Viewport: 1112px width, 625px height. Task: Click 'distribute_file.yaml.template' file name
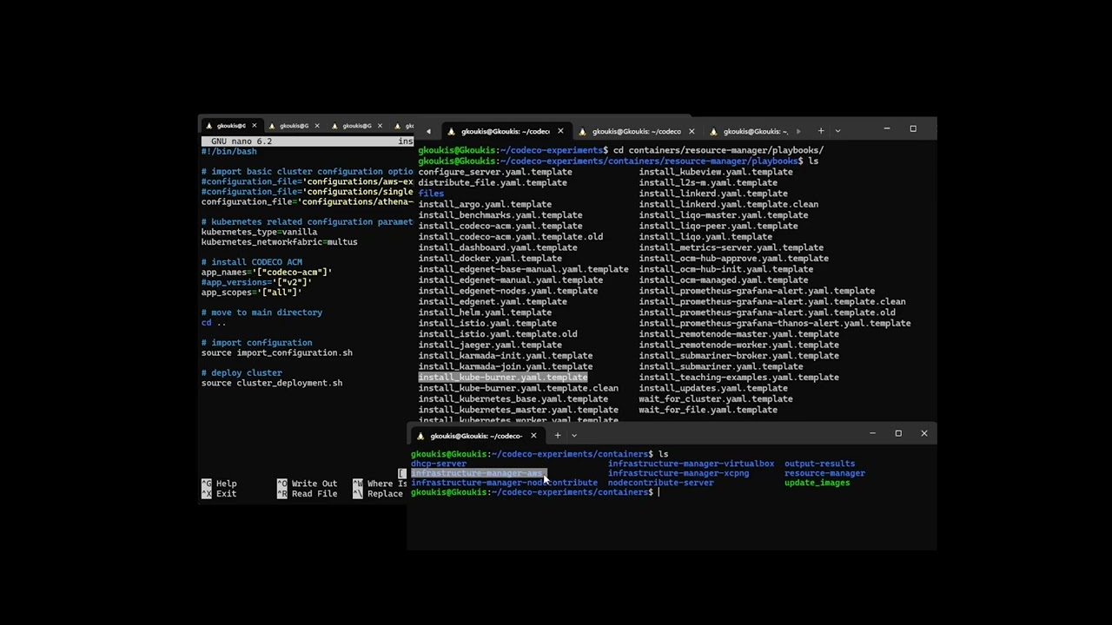[493, 183]
